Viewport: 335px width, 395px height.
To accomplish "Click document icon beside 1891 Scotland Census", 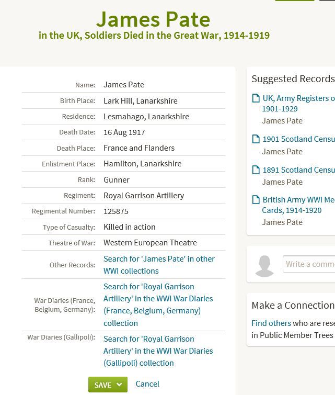I will point(256,170).
